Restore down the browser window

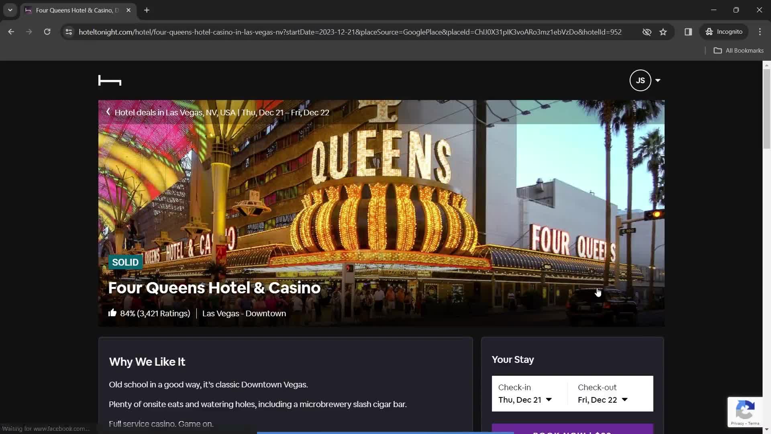[736, 10]
